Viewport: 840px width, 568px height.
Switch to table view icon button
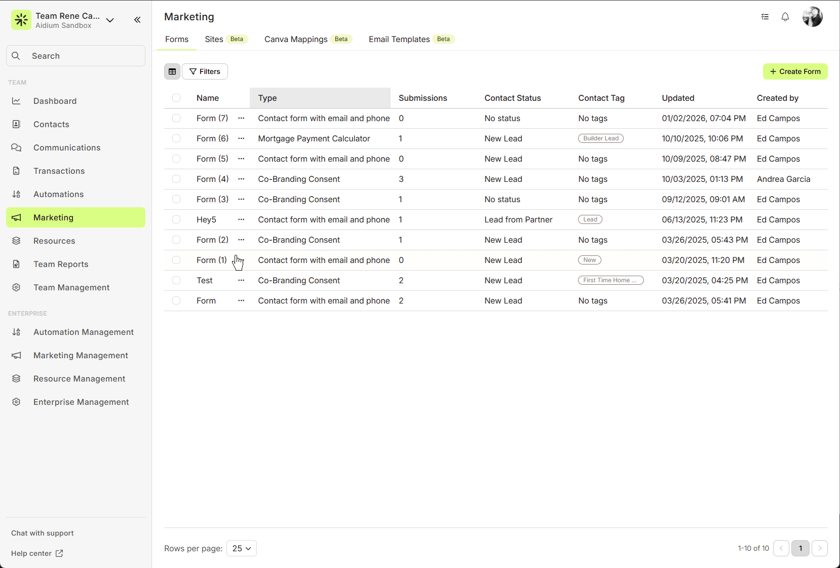coord(172,71)
